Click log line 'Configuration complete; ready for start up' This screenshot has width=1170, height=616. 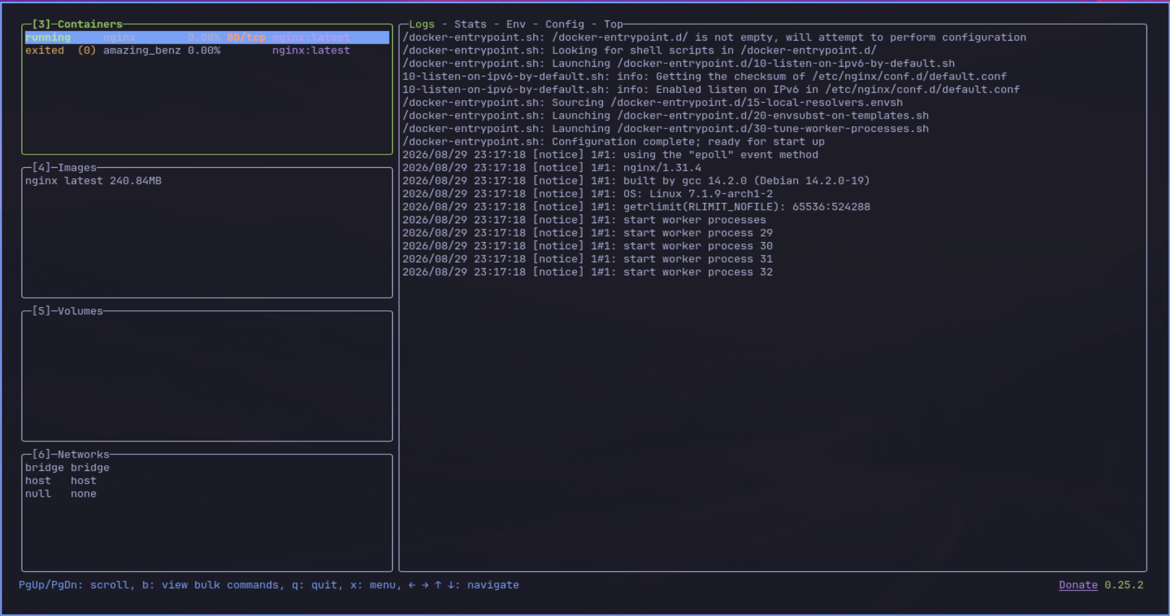[613, 142]
